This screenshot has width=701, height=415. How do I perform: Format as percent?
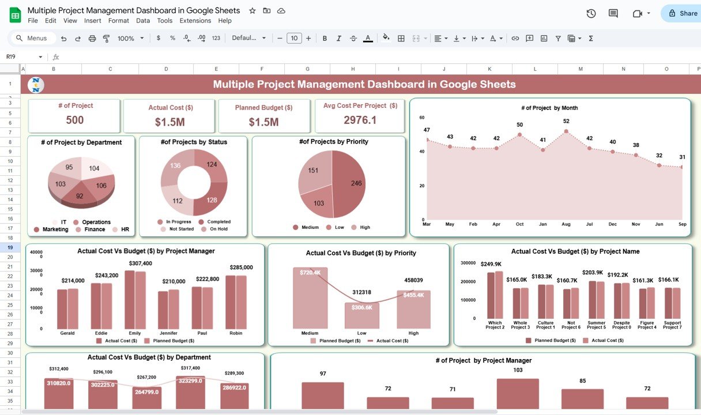click(x=172, y=39)
